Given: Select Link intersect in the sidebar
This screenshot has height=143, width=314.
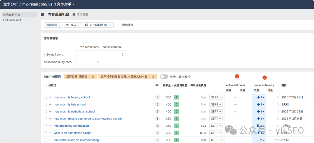Looking at the screenshot, I should pos(12,20).
